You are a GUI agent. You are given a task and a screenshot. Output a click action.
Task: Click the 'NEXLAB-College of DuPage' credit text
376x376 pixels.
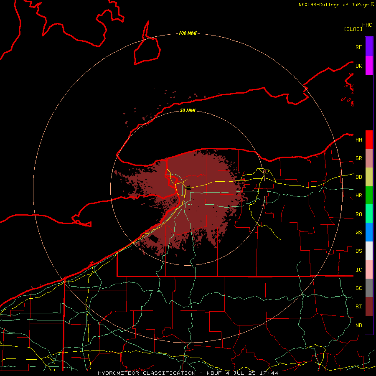(x=333, y=5)
